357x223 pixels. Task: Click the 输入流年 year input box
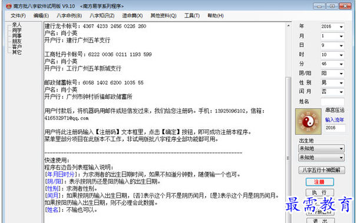point(335,128)
